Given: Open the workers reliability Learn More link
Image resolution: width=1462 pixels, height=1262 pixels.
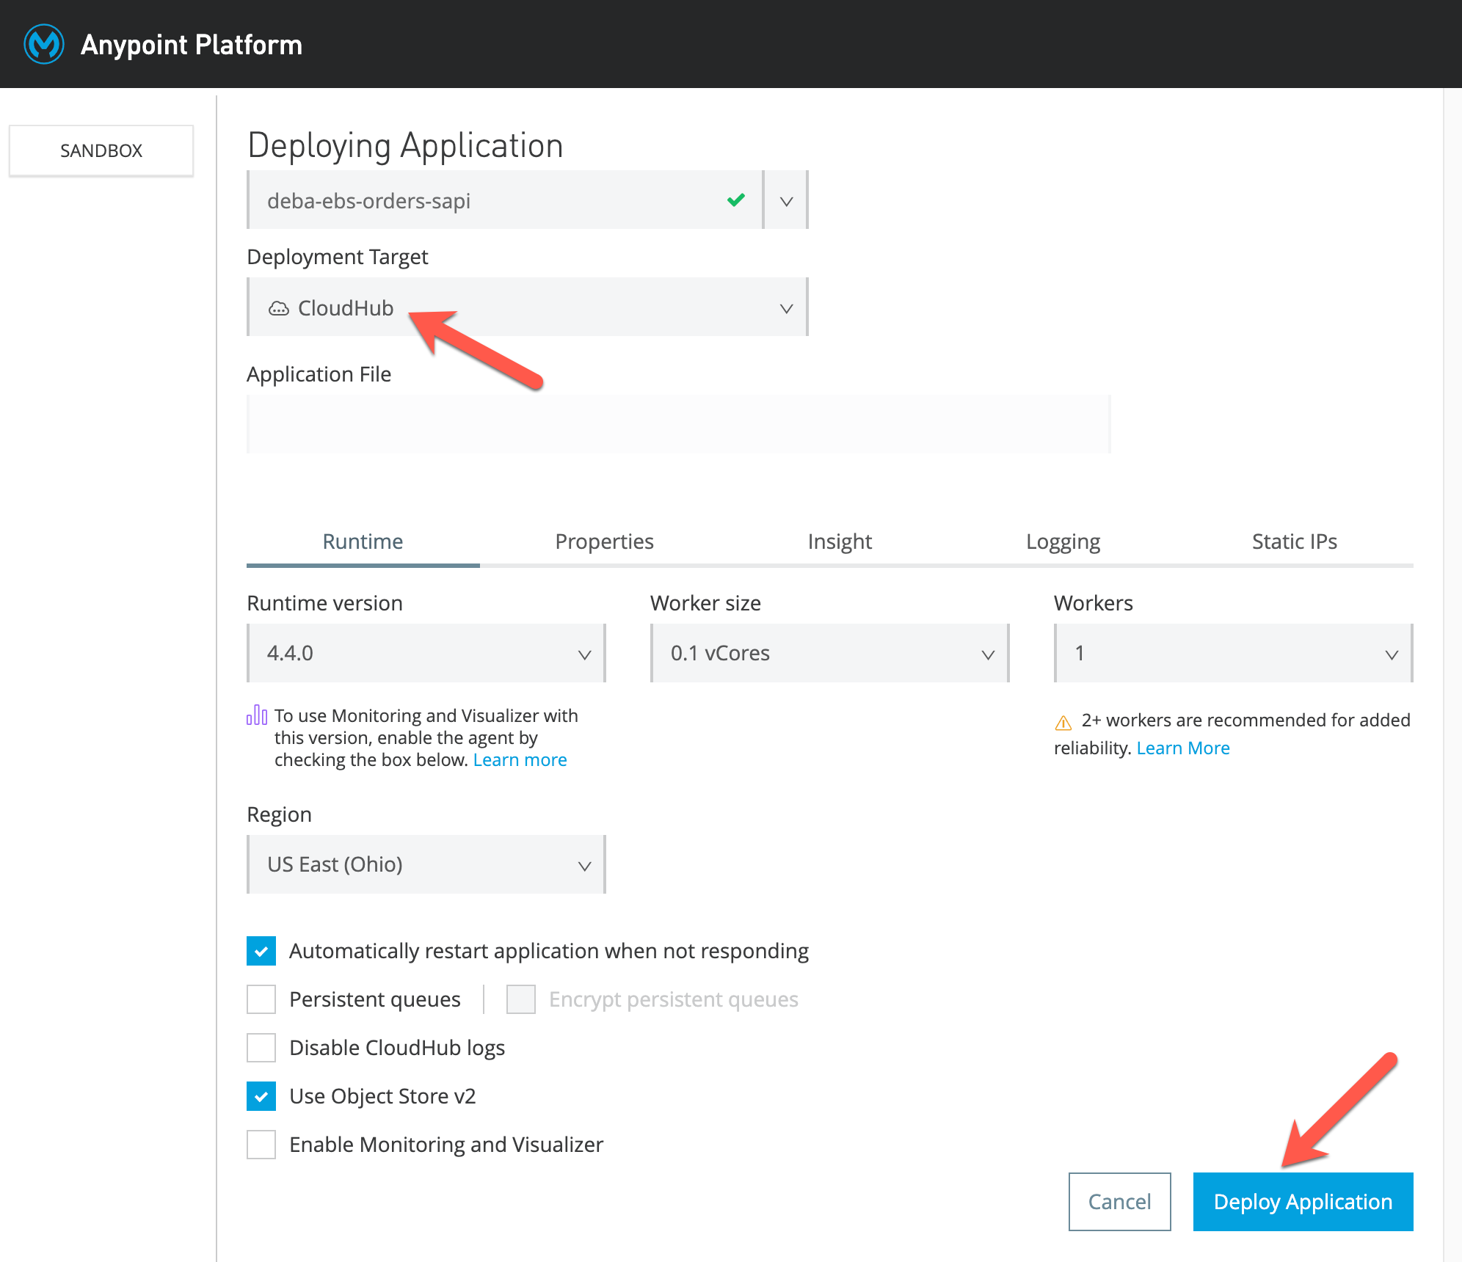Looking at the screenshot, I should (1183, 748).
